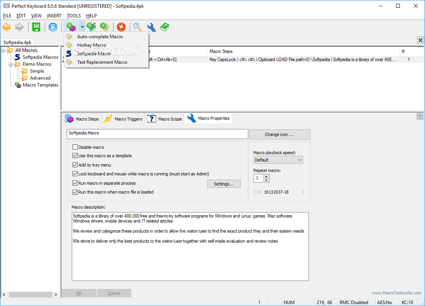The height and width of the screenshot is (306, 425).
Task: Click the Macro Steps column header
Action: 303,51
